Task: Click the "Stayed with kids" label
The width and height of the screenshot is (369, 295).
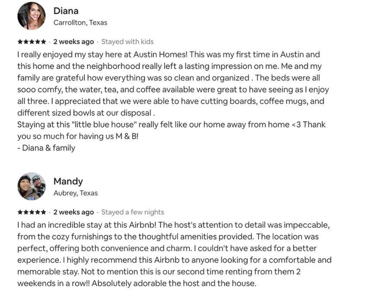Action: click(x=127, y=41)
